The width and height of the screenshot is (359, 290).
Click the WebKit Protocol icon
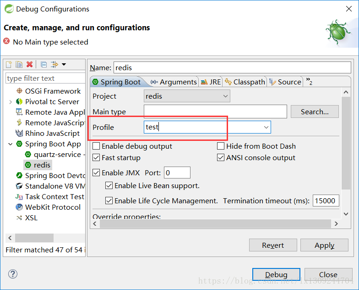click(x=19, y=207)
